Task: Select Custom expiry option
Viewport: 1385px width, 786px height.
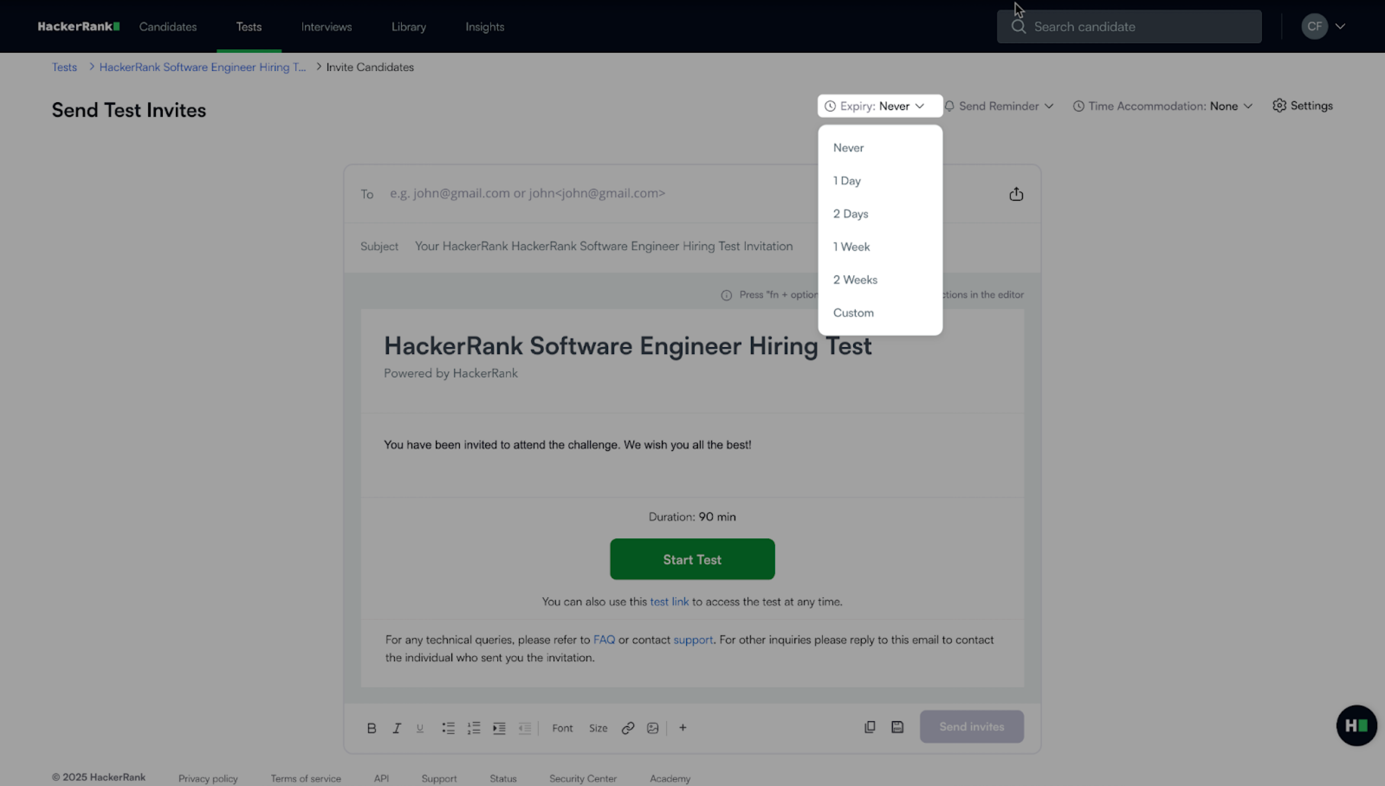Action: (853, 312)
